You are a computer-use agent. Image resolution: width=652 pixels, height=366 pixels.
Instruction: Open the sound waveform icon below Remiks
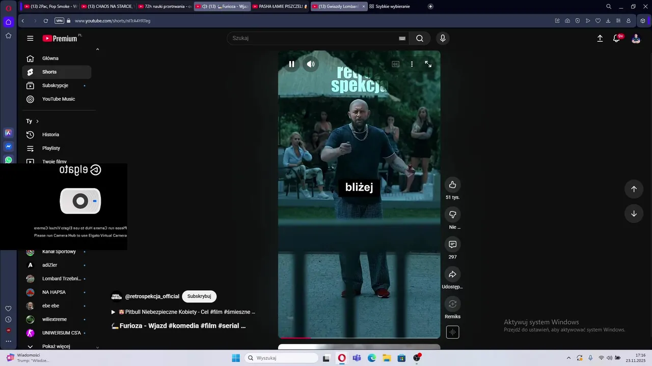(452, 332)
